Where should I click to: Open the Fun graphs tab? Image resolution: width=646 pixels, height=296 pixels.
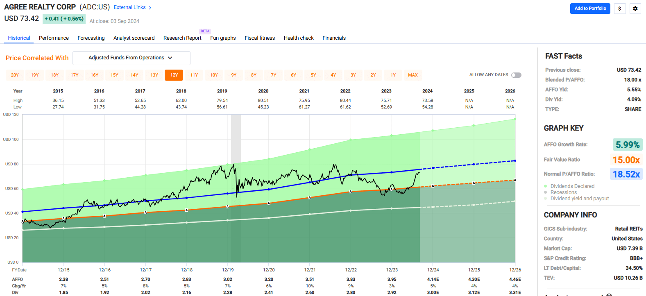click(x=223, y=38)
